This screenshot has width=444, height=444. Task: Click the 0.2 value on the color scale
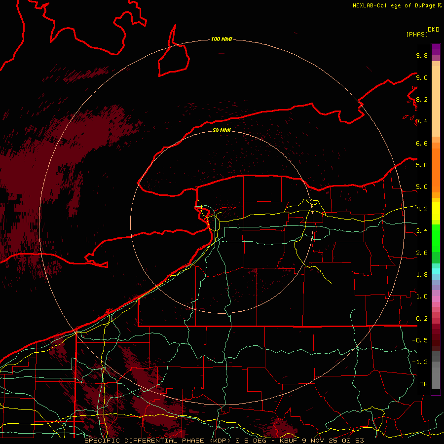click(422, 319)
